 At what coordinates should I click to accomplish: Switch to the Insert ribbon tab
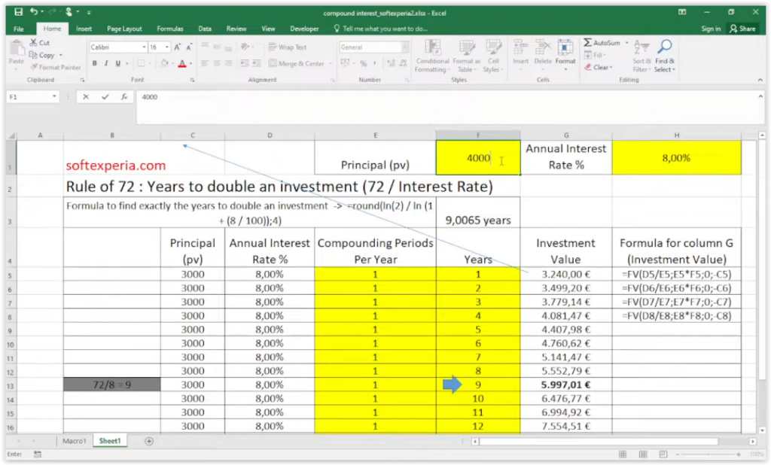tap(84, 29)
